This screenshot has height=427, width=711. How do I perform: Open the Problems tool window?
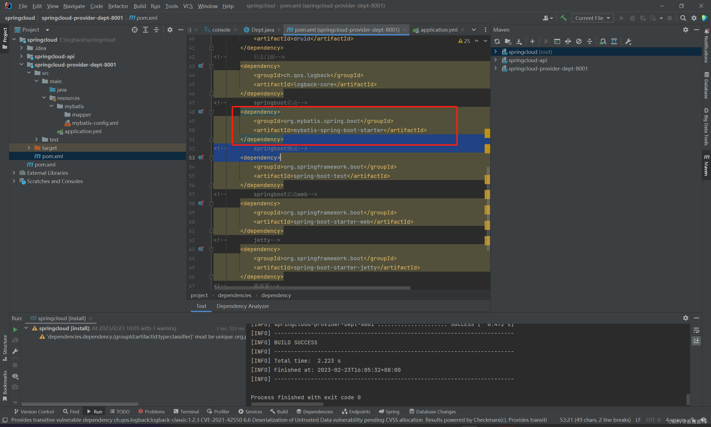151,411
